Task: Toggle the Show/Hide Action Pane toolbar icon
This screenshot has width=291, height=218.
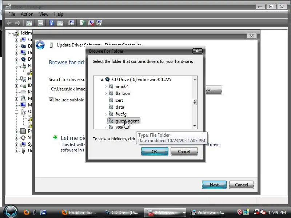Action: [60, 23]
